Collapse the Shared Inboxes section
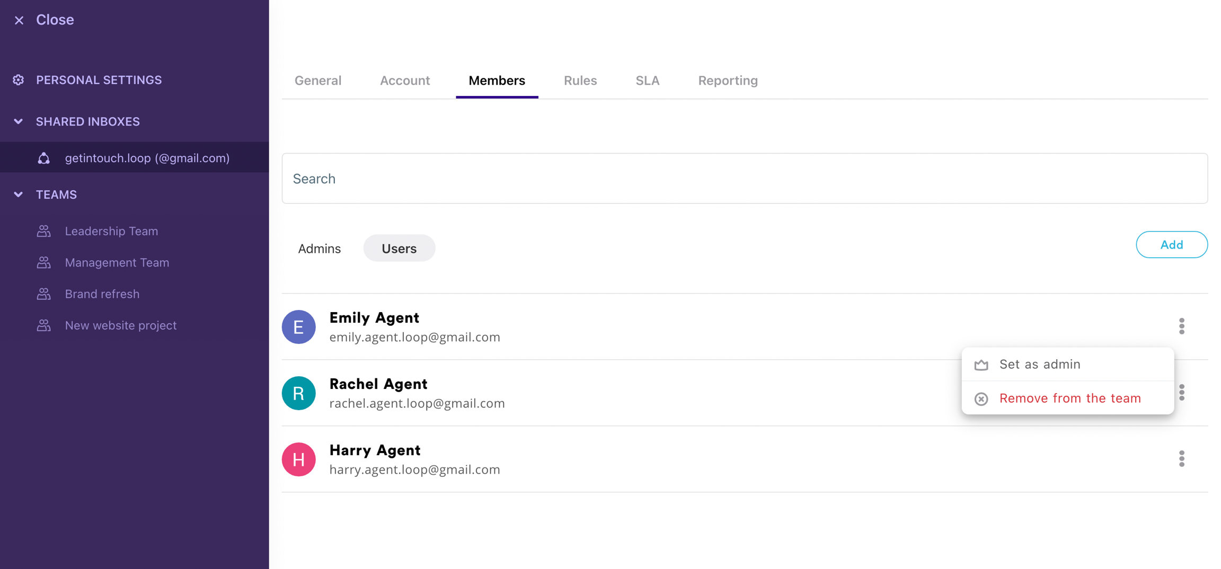 pos(19,122)
